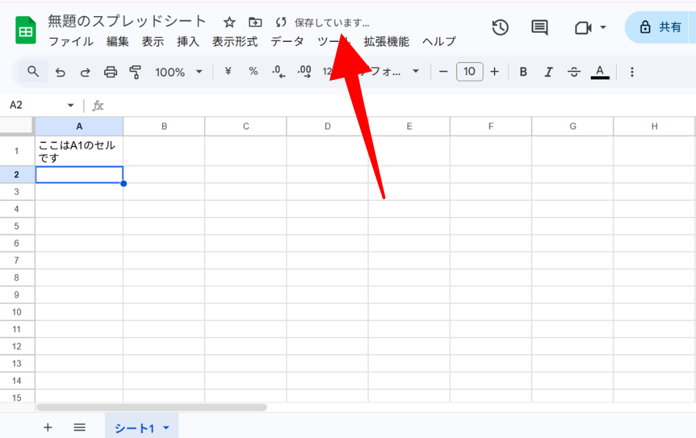Click the search magnifier in toolbar
Viewport: 696px width, 438px height.
[x=33, y=72]
